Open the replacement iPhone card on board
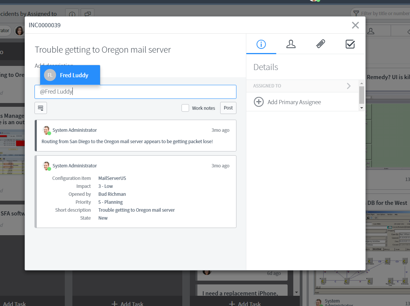 [242, 290]
